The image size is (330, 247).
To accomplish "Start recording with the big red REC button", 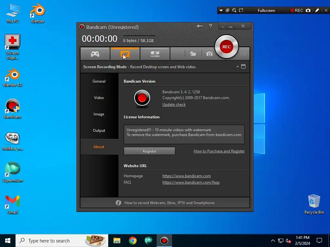I will (227, 47).
